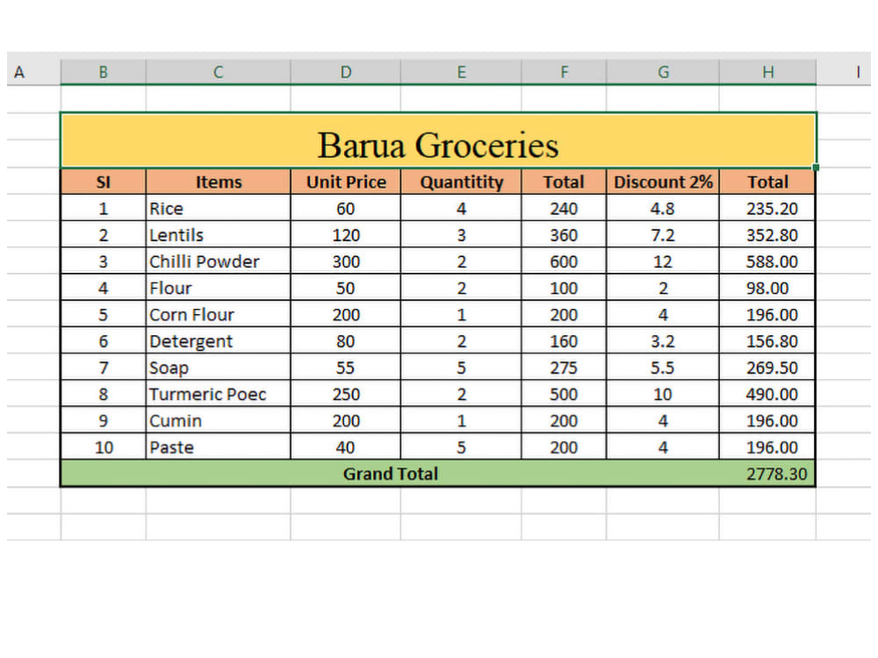Select column E header
This screenshot has width=878, height=658.
(461, 72)
